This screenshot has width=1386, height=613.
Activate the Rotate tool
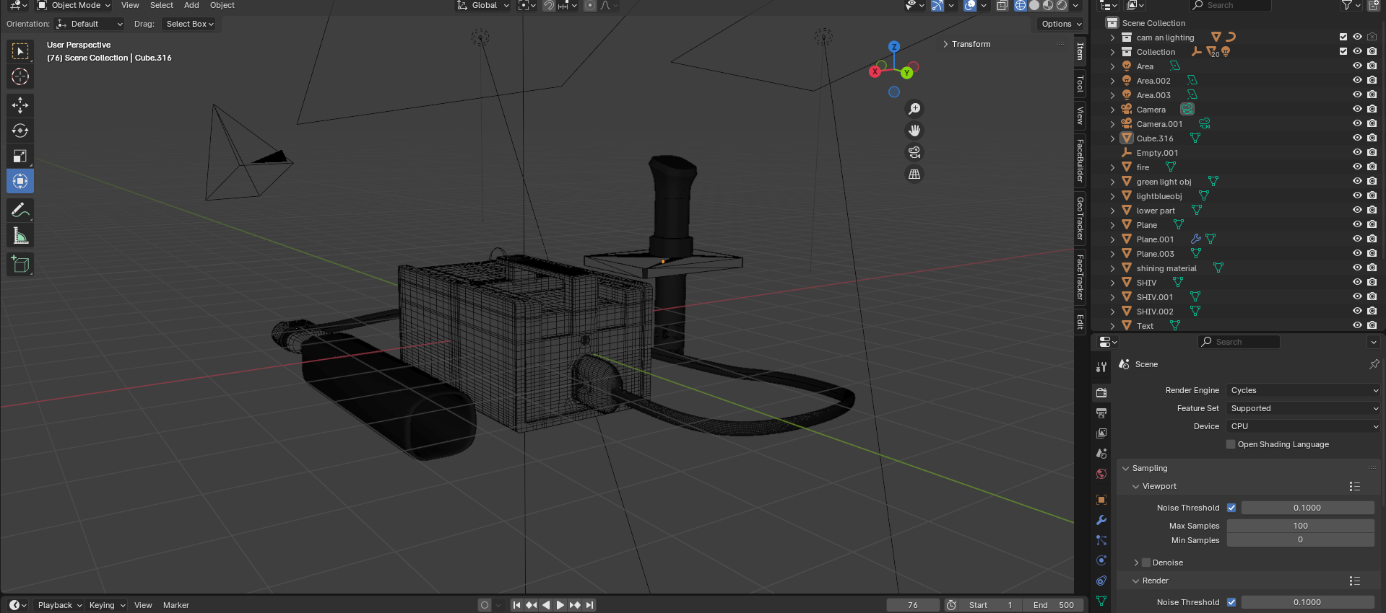click(20, 131)
